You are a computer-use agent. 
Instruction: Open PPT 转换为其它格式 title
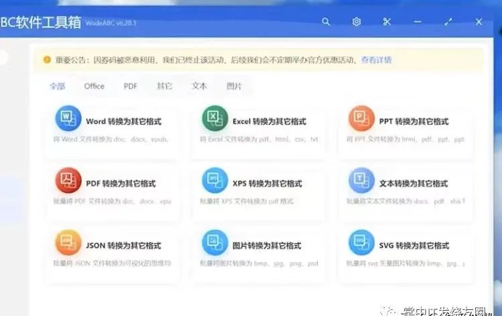pos(414,122)
